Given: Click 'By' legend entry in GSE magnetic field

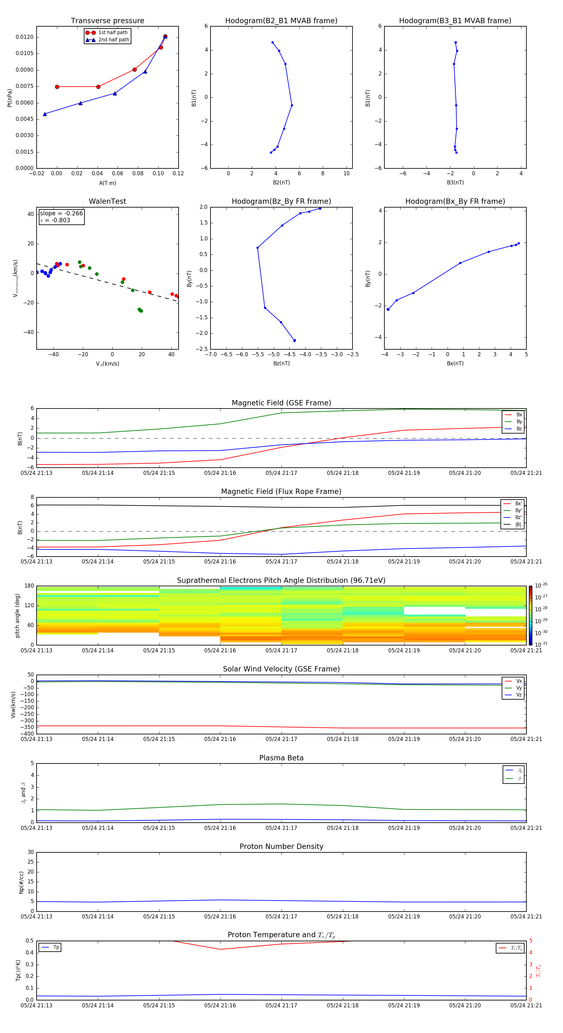Looking at the screenshot, I should [x=513, y=422].
